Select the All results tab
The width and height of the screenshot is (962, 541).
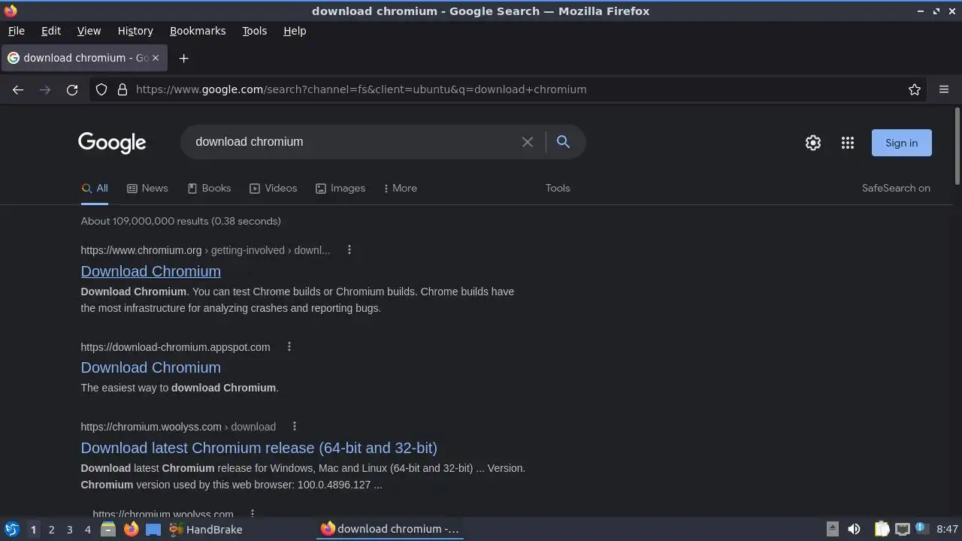click(x=95, y=188)
